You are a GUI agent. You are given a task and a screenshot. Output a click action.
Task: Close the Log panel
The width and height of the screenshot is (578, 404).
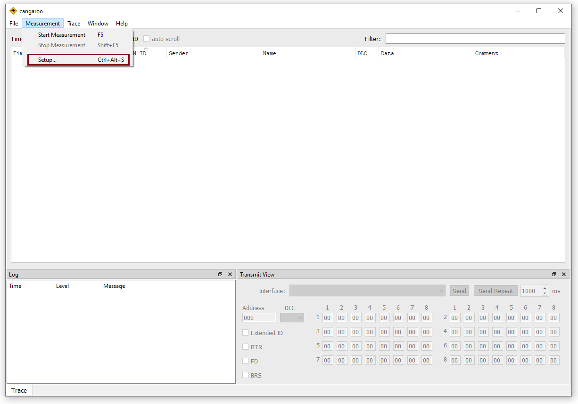click(230, 274)
